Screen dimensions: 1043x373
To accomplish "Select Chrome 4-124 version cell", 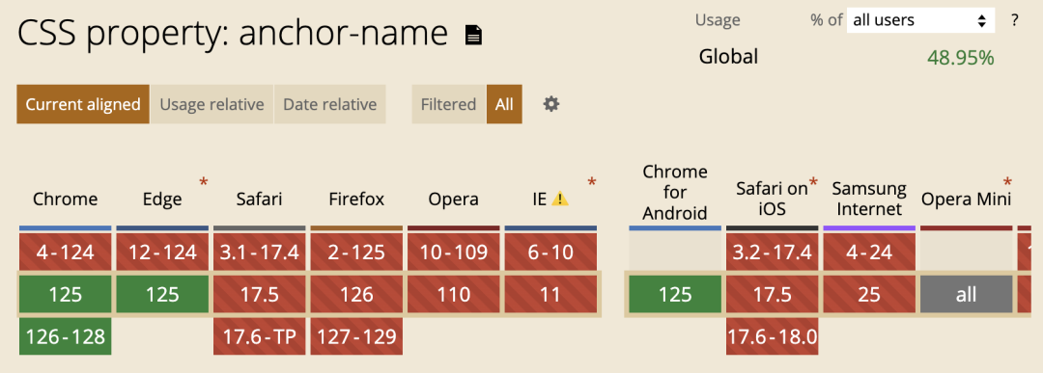I will (x=66, y=253).
